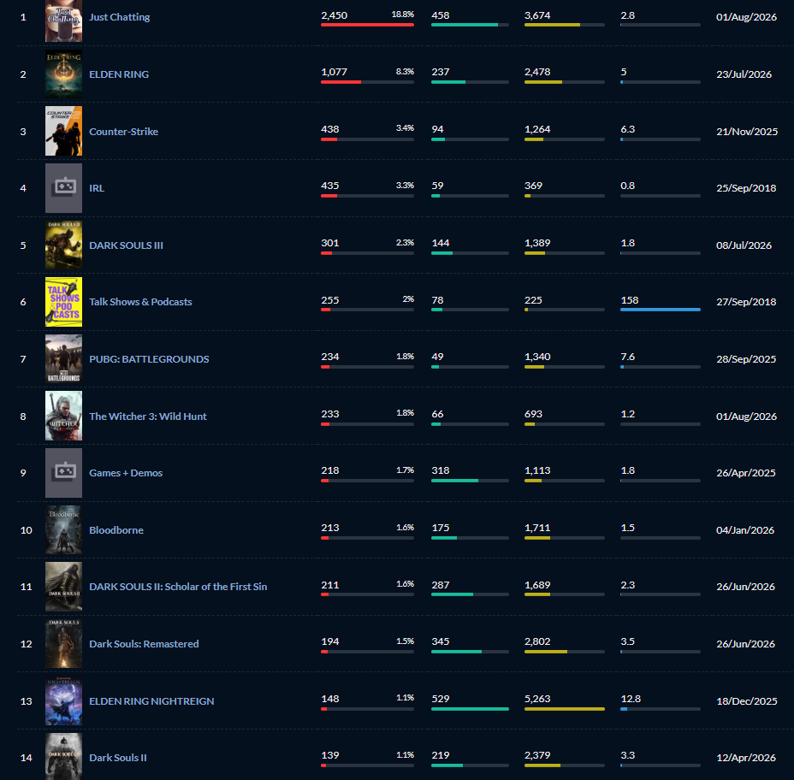Open the Just Chatting link

point(120,17)
